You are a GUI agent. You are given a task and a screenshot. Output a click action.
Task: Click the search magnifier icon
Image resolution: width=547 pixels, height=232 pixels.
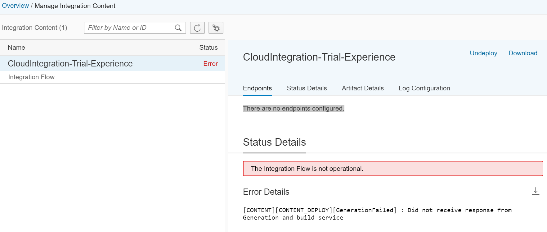pos(178,28)
